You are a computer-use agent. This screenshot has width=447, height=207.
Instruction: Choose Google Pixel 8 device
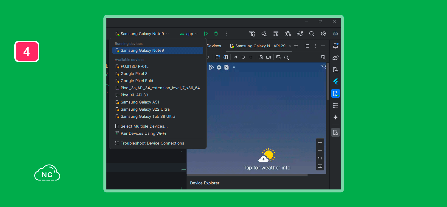(x=158, y=74)
